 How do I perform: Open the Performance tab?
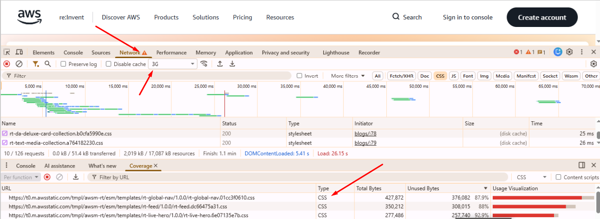(171, 53)
